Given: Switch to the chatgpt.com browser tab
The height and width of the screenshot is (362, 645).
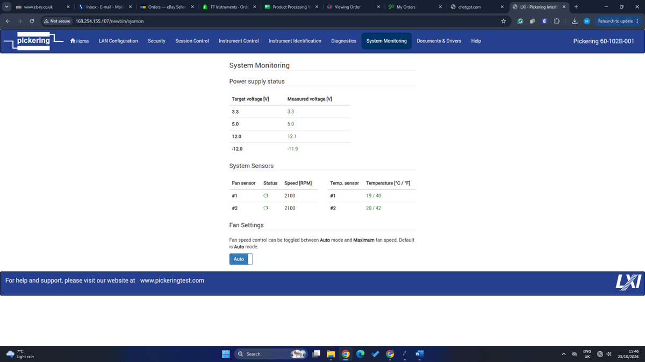Looking at the screenshot, I should pyautogui.click(x=476, y=7).
